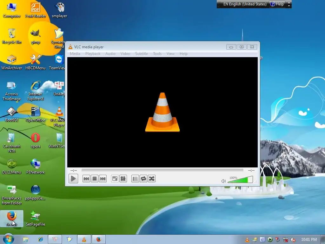Click the language bar Help button
325x244 pixels.
tap(277, 4)
